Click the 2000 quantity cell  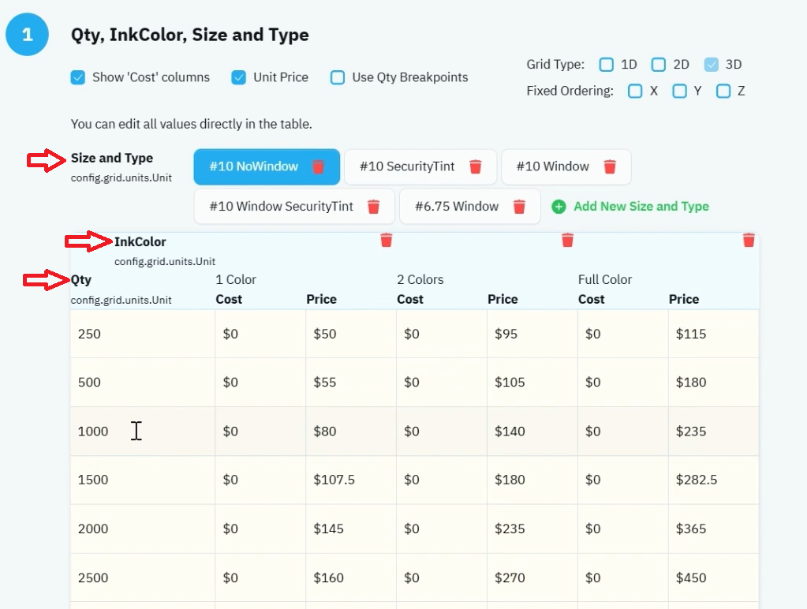pos(143,529)
